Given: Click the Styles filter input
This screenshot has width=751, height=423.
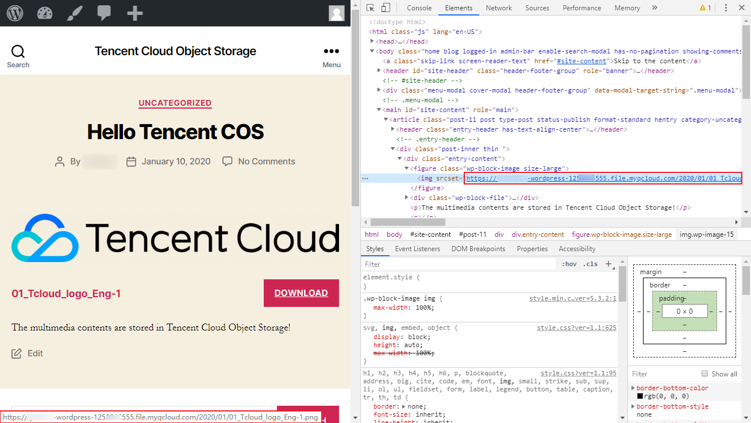Looking at the screenshot, I should [459, 264].
